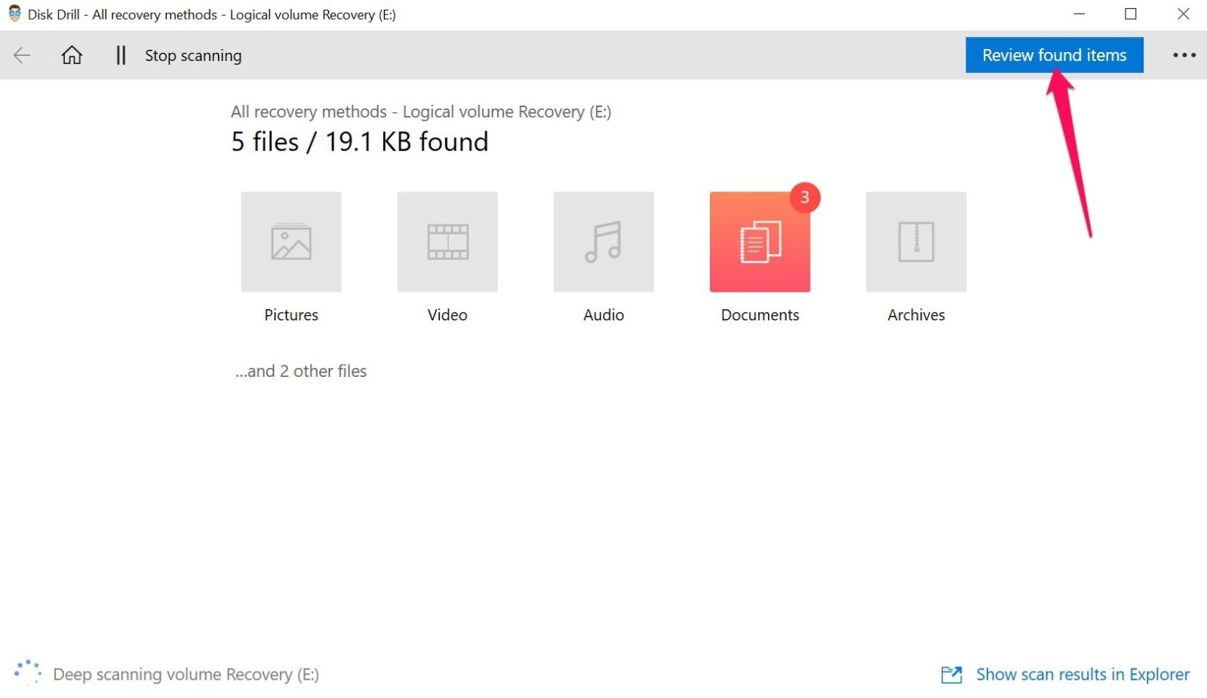Screen dimensions: 1207x698
Task: Click the Home icon in the toolbar
Action: coord(72,55)
